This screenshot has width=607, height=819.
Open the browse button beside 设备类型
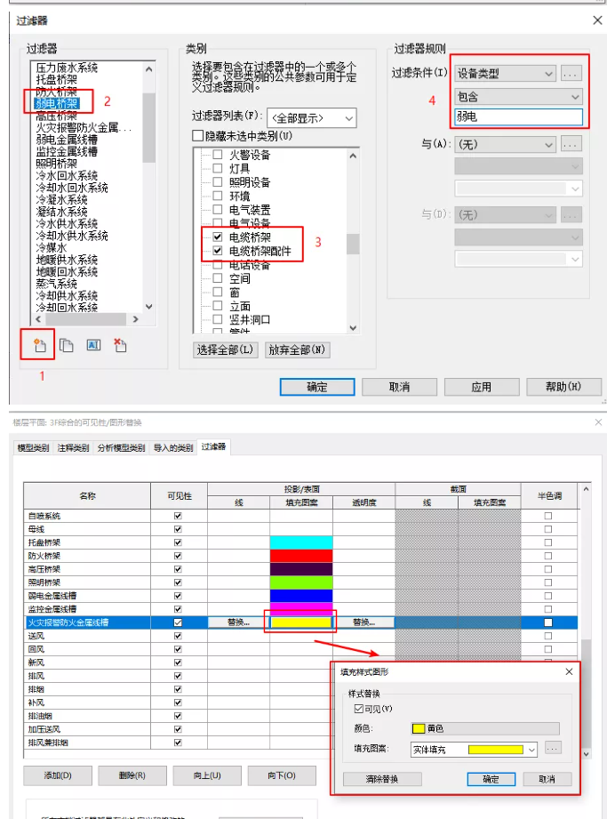pyautogui.click(x=571, y=74)
